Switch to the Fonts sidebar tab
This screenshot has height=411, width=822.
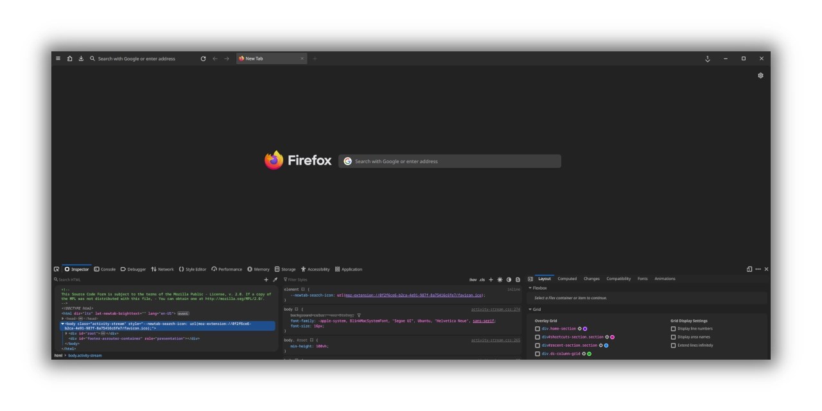pos(642,279)
